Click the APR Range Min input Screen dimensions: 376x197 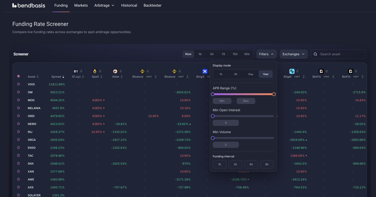(x=222, y=101)
